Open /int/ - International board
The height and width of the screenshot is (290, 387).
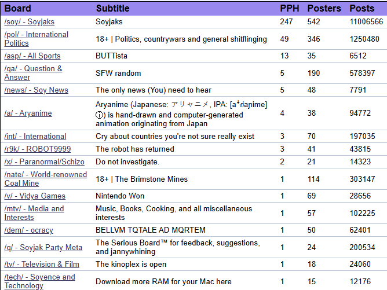pyautogui.click(x=35, y=137)
